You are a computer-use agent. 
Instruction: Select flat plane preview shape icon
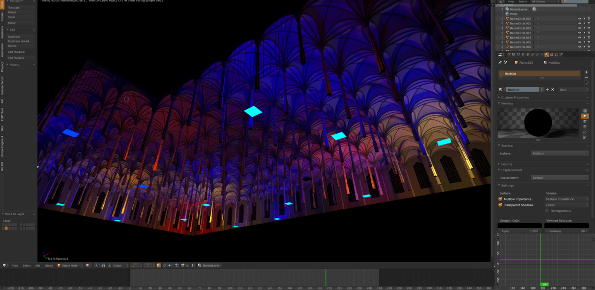[x=585, y=111]
